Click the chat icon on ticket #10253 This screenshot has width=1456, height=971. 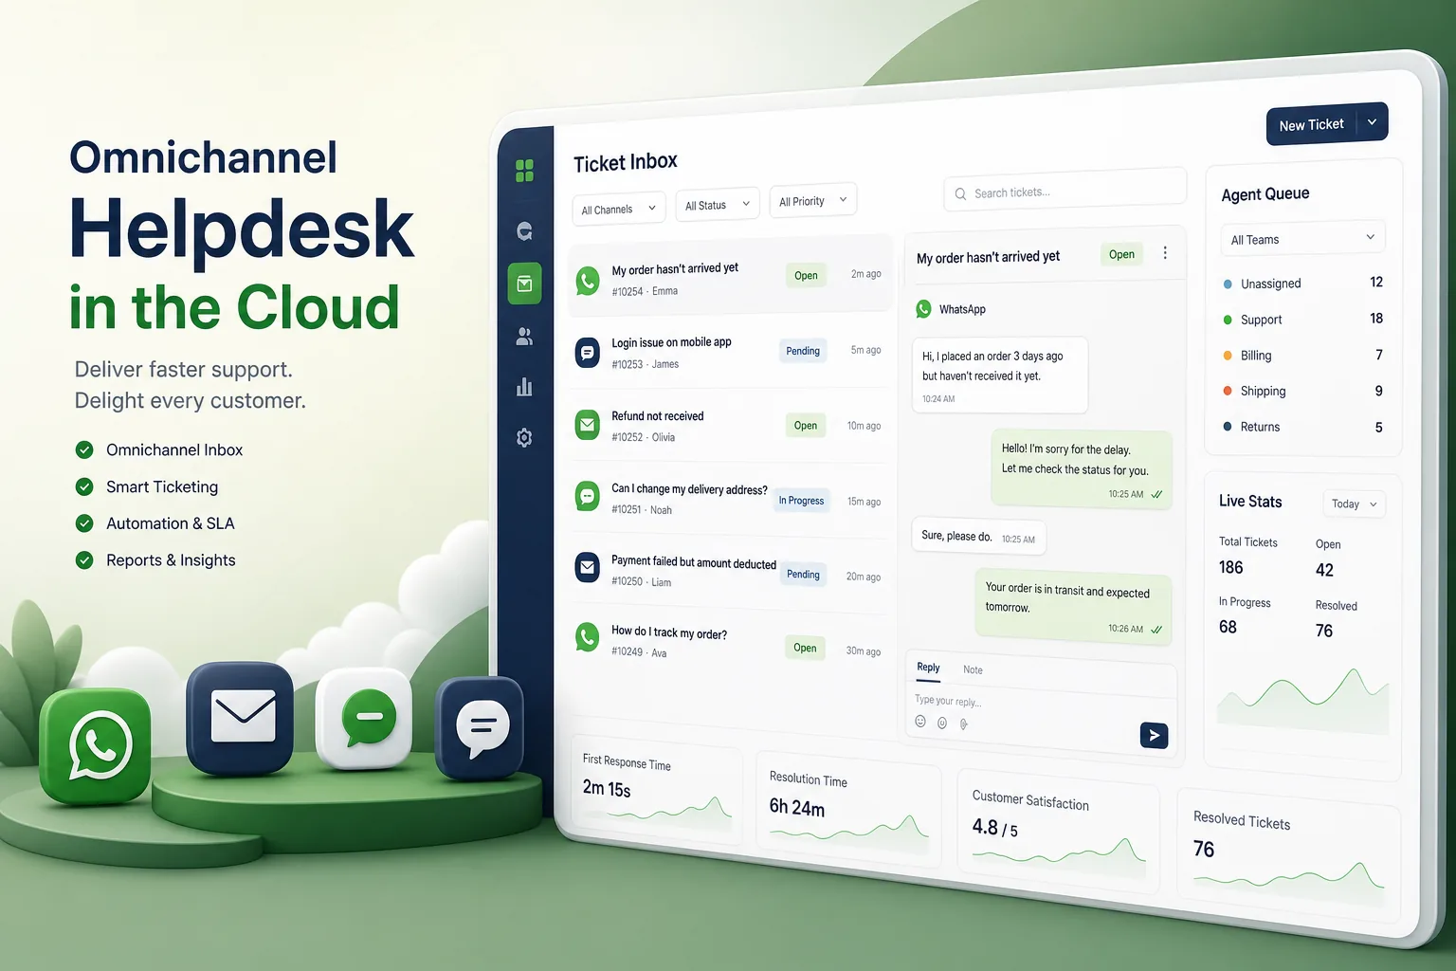tap(588, 353)
